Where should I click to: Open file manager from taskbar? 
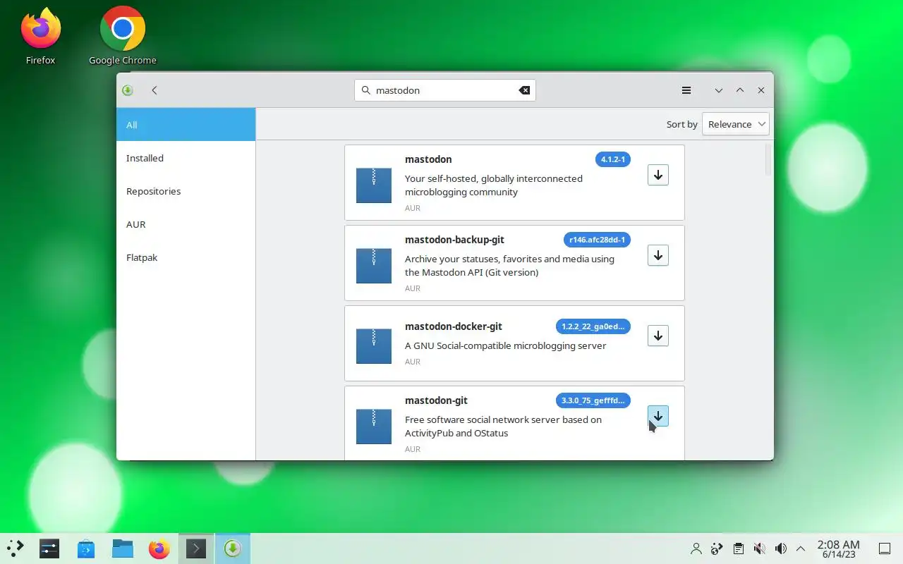(123, 548)
